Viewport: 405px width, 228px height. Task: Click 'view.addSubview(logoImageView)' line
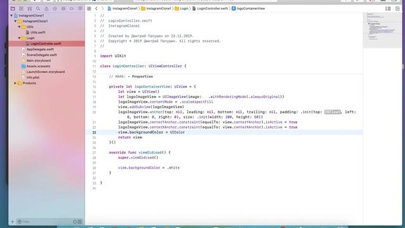[151, 107]
